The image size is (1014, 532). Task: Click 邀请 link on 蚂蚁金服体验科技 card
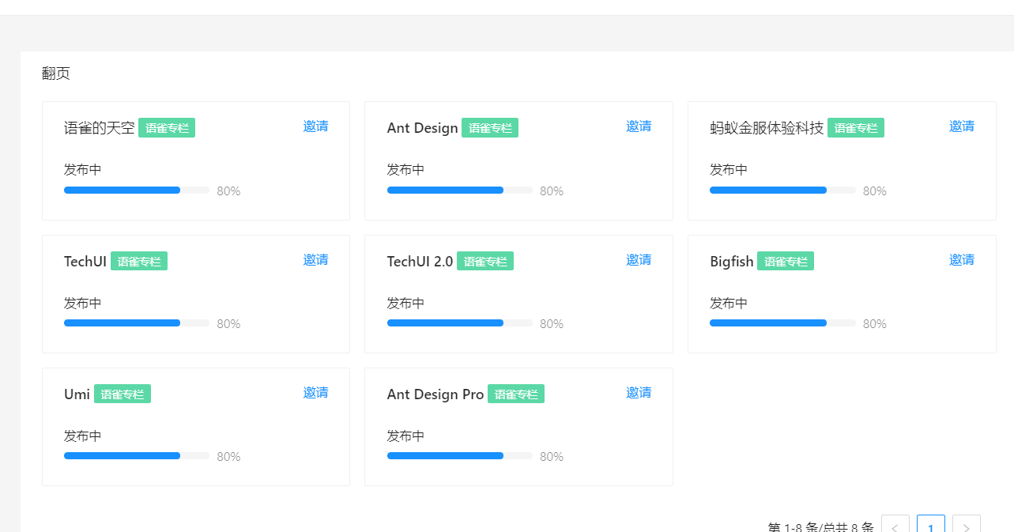point(962,126)
